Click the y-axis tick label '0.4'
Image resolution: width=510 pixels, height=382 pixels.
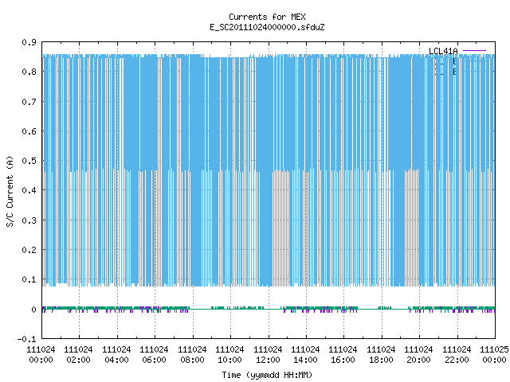(29, 190)
